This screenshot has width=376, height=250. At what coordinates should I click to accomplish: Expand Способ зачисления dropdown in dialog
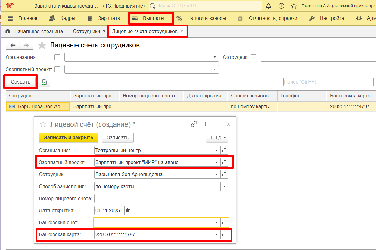(224, 186)
